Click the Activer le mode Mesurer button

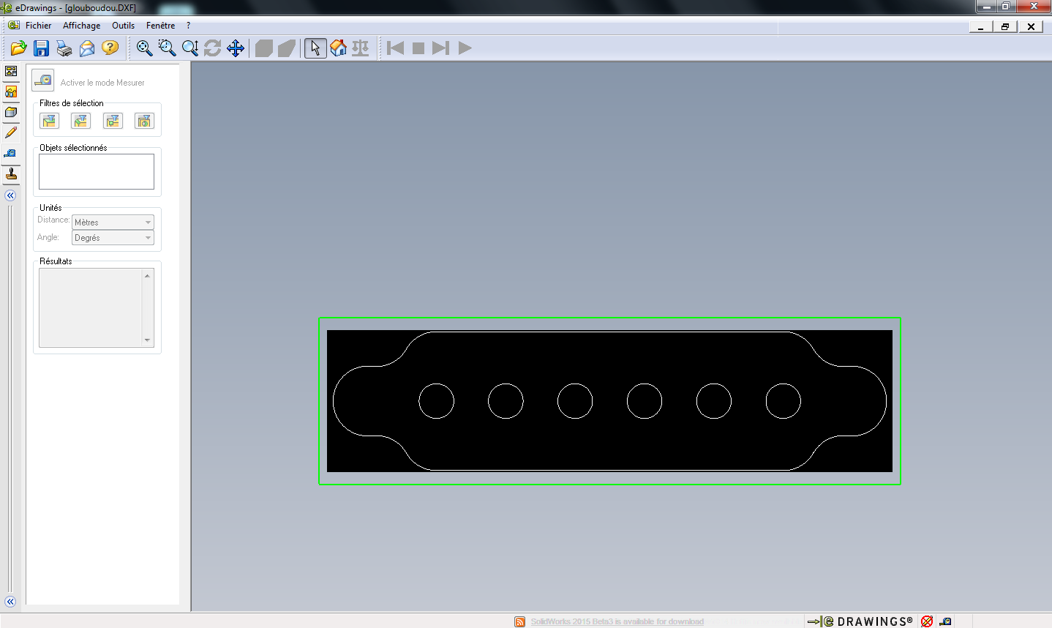(43, 81)
